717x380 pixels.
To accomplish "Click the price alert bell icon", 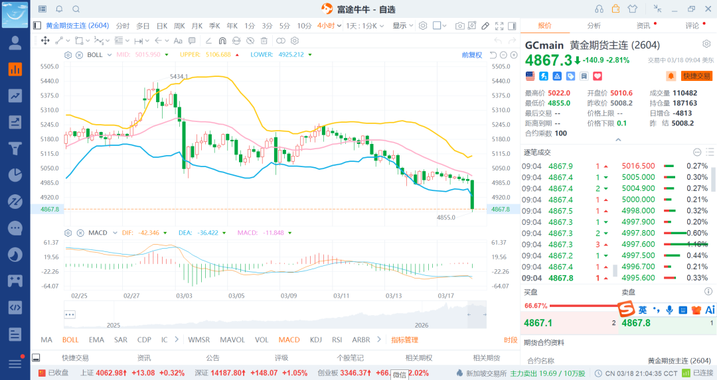I will click(671, 76).
